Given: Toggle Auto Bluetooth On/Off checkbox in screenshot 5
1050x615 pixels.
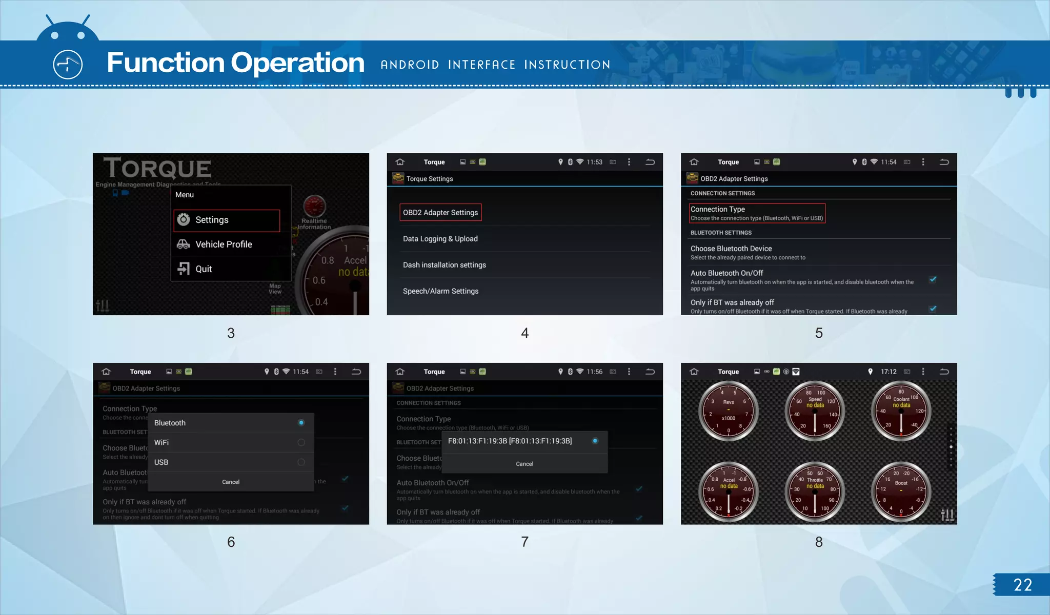Looking at the screenshot, I should point(933,280).
